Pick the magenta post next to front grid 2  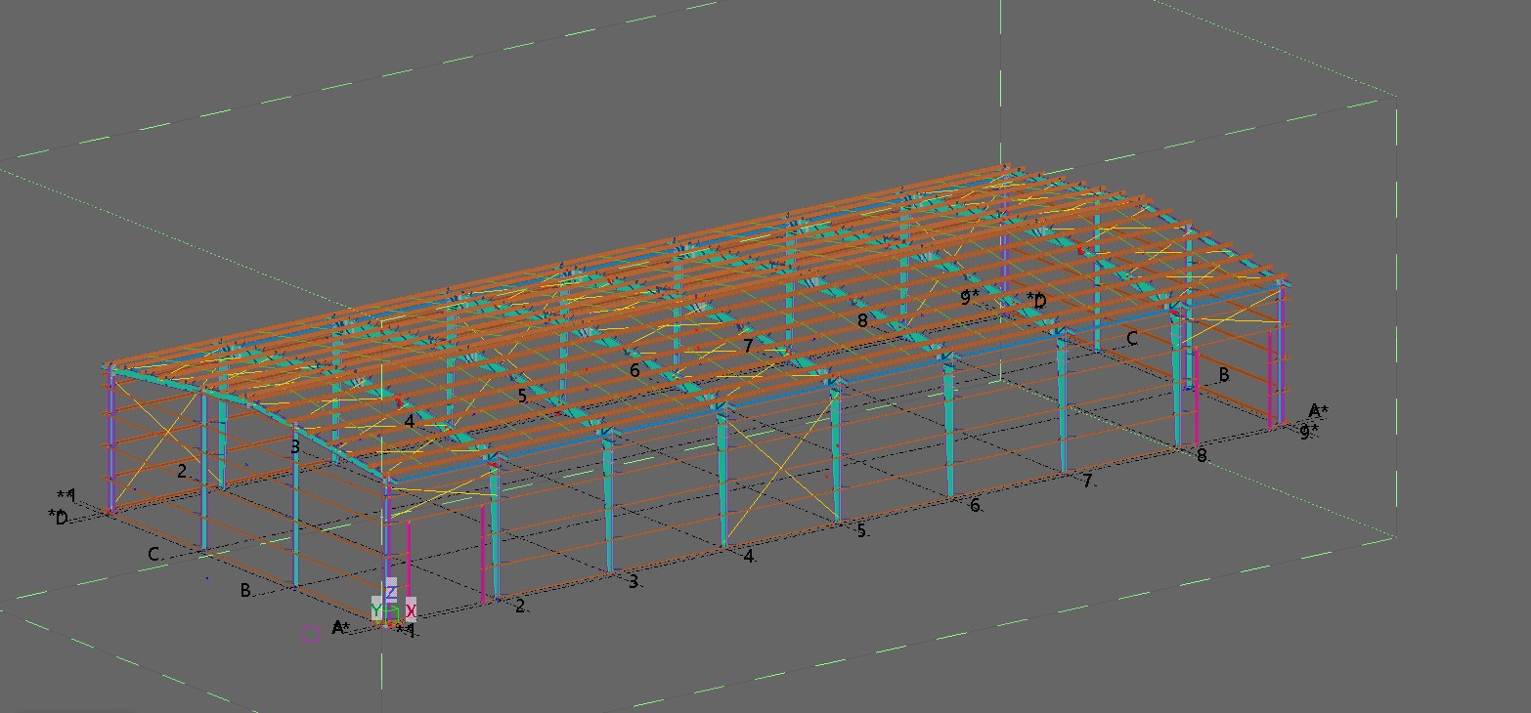click(483, 566)
